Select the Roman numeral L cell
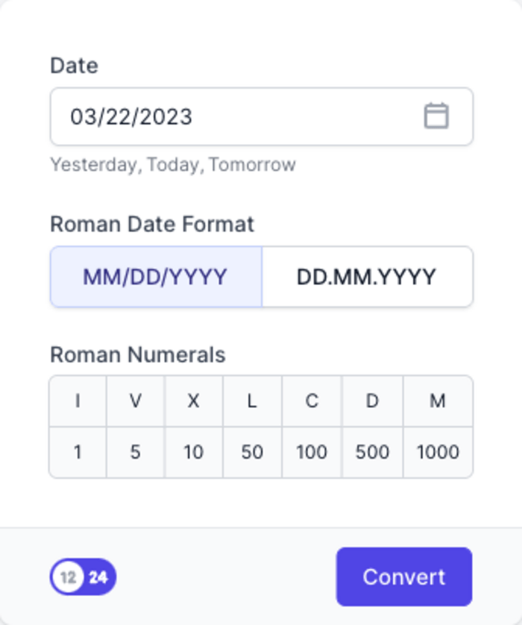 252,401
